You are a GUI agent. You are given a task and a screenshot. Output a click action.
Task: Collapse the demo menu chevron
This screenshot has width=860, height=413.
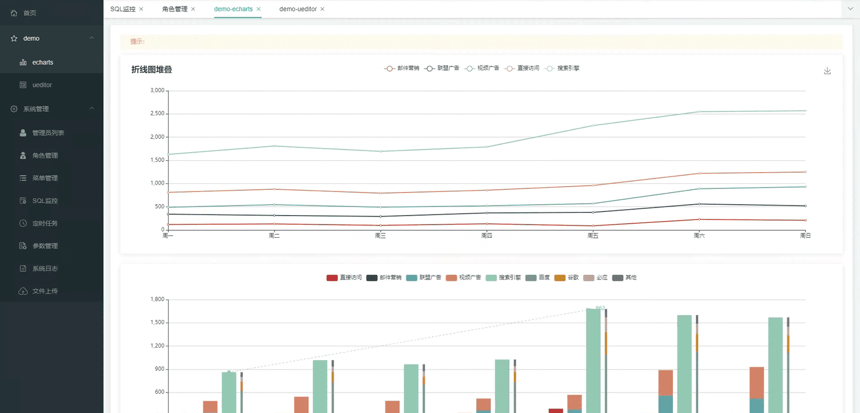[x=91, y=38]
